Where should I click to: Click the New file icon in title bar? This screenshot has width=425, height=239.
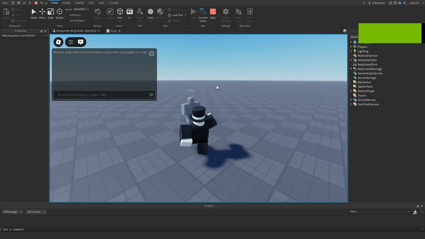(13, 3)
